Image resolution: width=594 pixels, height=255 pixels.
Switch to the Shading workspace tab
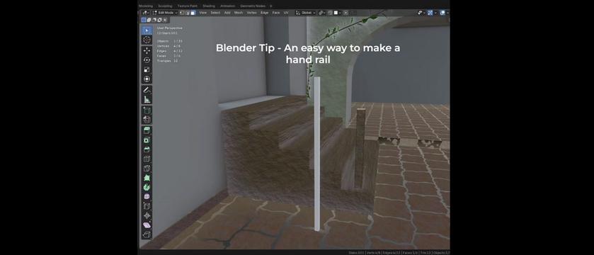[x=209, y=6]
